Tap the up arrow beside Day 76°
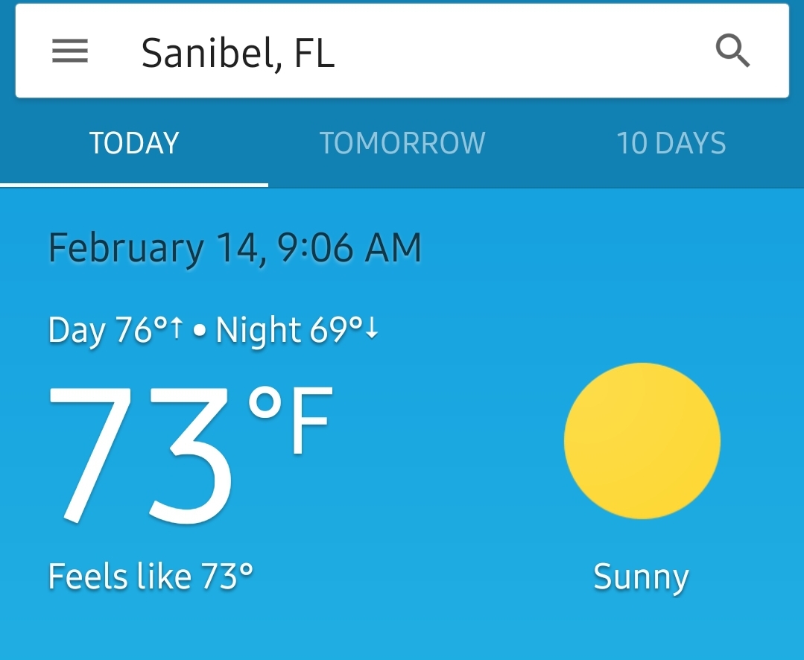The height and width of the screenshot is (660, 804). pyautogui.click(x=176, y=329)
